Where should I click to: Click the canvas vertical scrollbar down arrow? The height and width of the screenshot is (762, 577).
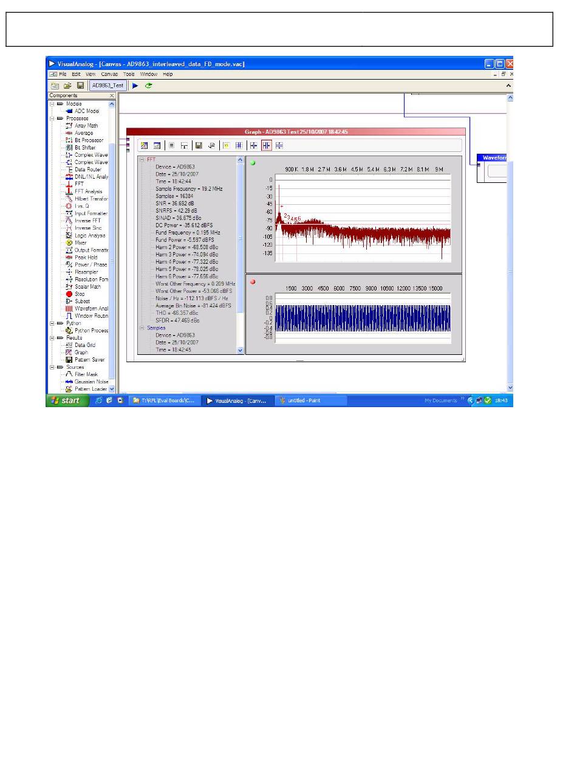tap(510, 387)
